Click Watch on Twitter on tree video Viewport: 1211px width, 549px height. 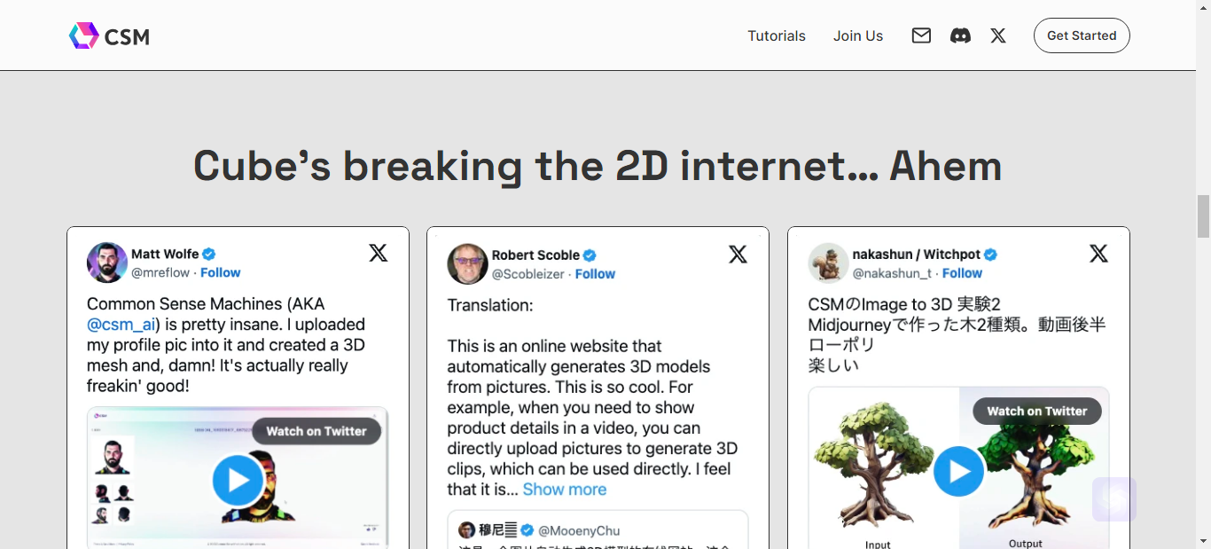click(x=1037, y=411)
